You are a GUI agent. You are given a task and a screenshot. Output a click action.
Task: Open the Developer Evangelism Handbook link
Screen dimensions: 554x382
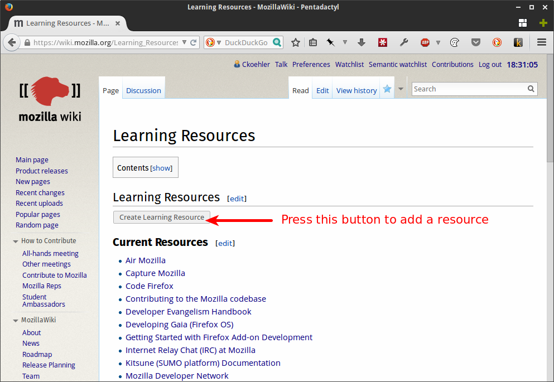click(189, 312)
